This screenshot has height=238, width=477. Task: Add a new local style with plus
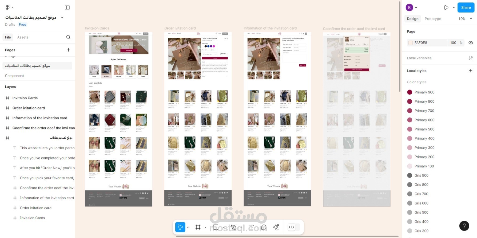coord(471,71)
